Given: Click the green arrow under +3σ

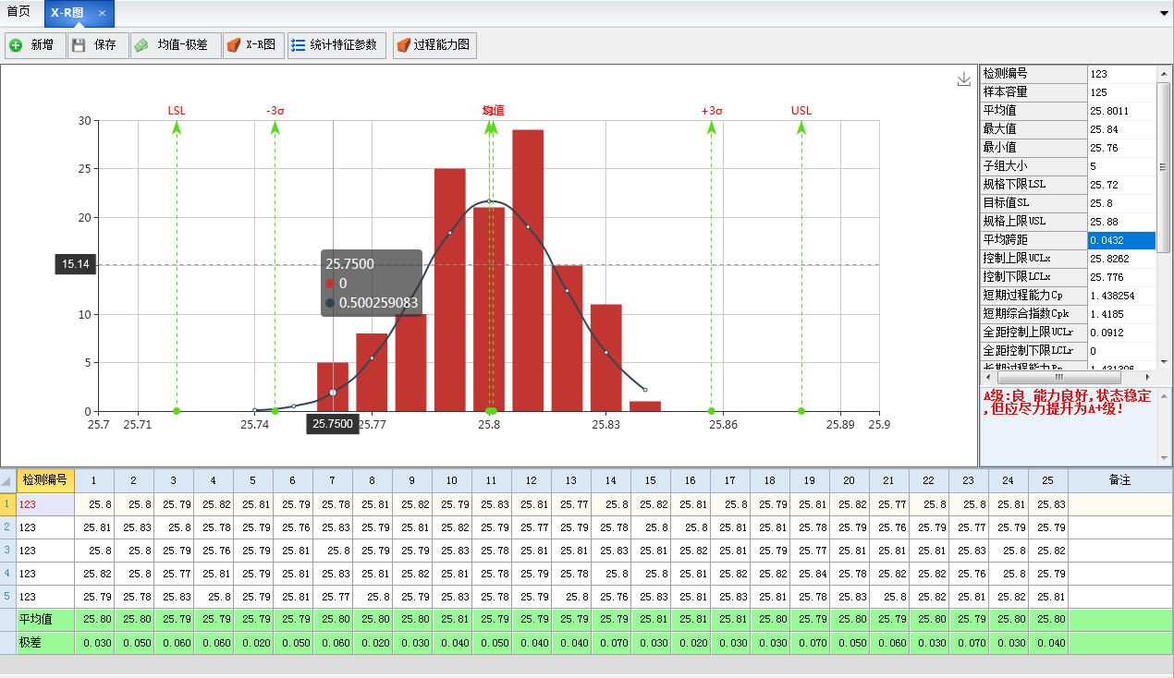Looking at the screenshot, I should [712, 127].
